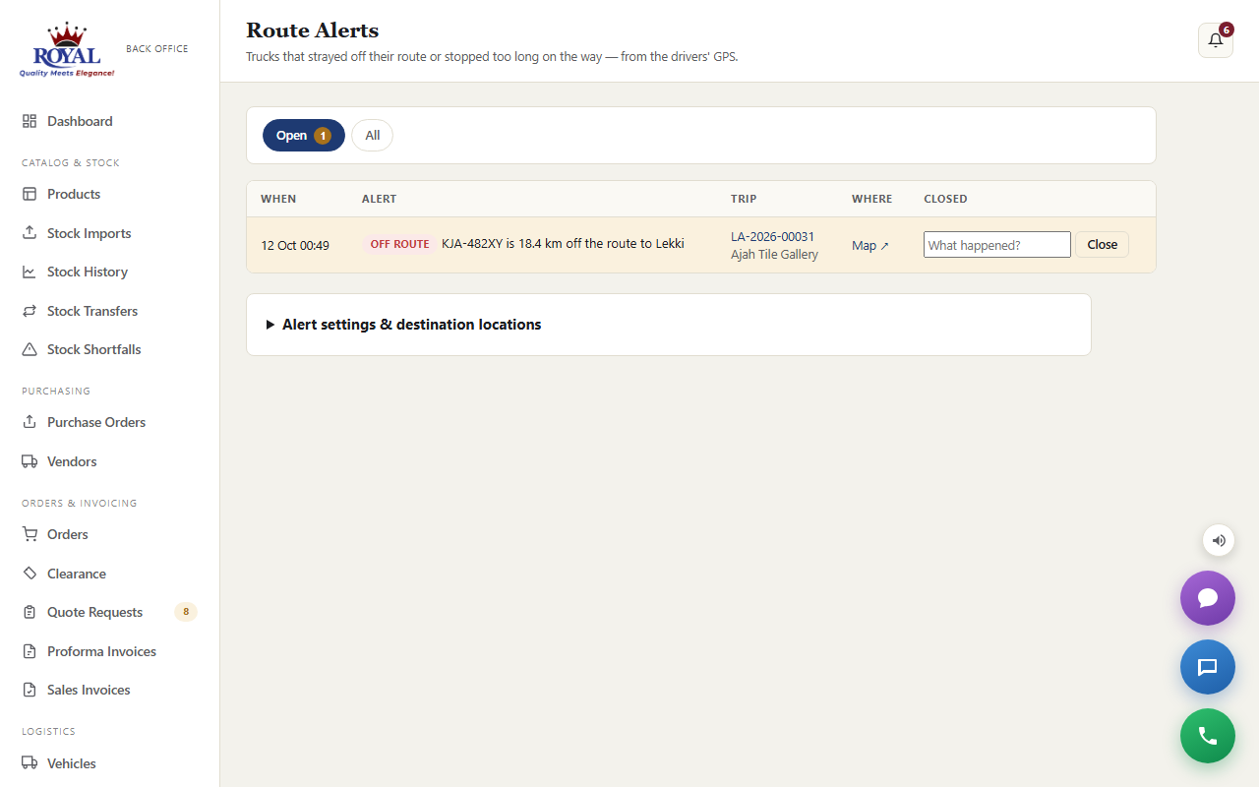
Task: Open the purple chat bubble button
Action: click(x=1208, y=598)
